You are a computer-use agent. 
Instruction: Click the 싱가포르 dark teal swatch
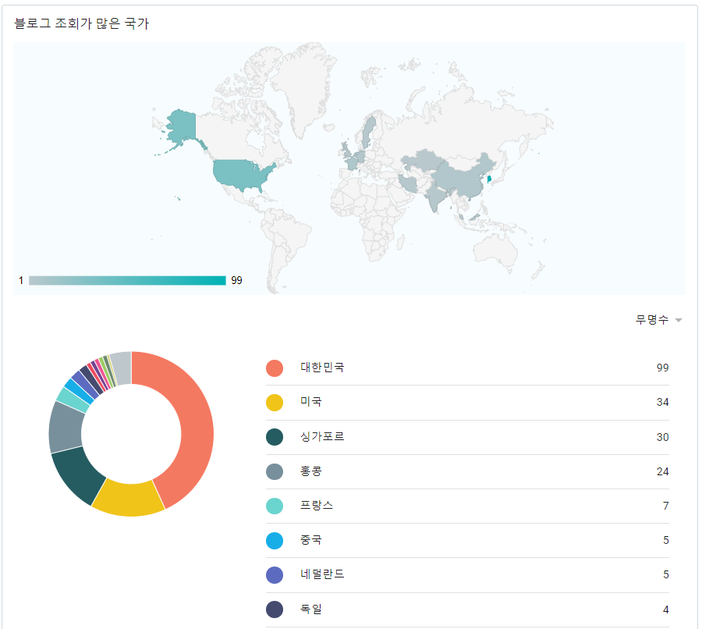(x=275, y=437)
